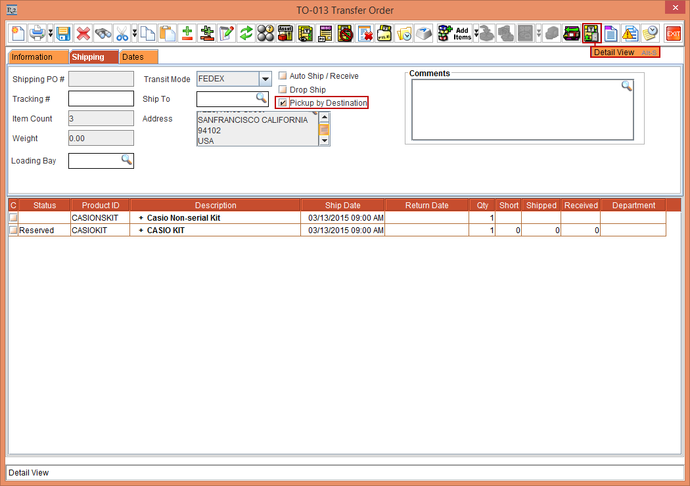
Task: Open the Transit Mode dropdown
Action: coord(265,79)
